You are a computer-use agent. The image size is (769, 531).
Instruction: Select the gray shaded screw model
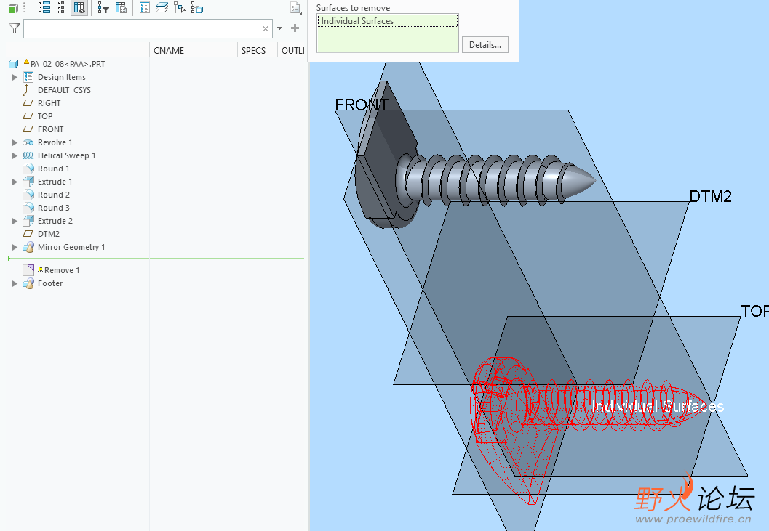click(x=490, y=179)
